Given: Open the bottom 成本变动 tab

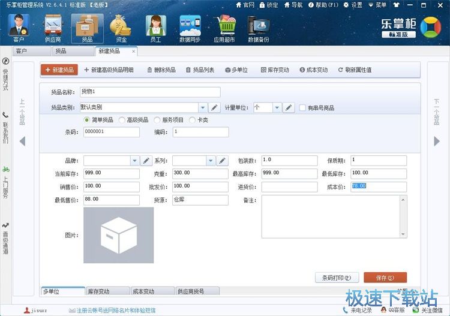Looking at the screenshot, I should 152,291.
